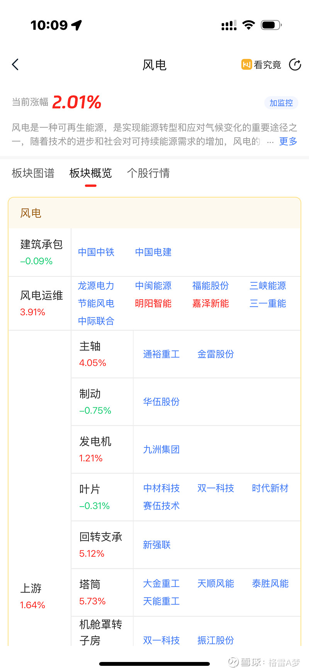
Task: Open 三峡能源 stock page
Action: click(x=268, y=286)
